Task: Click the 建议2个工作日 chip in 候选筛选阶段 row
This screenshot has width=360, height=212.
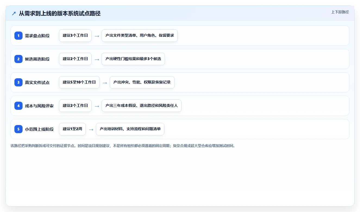Action: click(75, 59)
